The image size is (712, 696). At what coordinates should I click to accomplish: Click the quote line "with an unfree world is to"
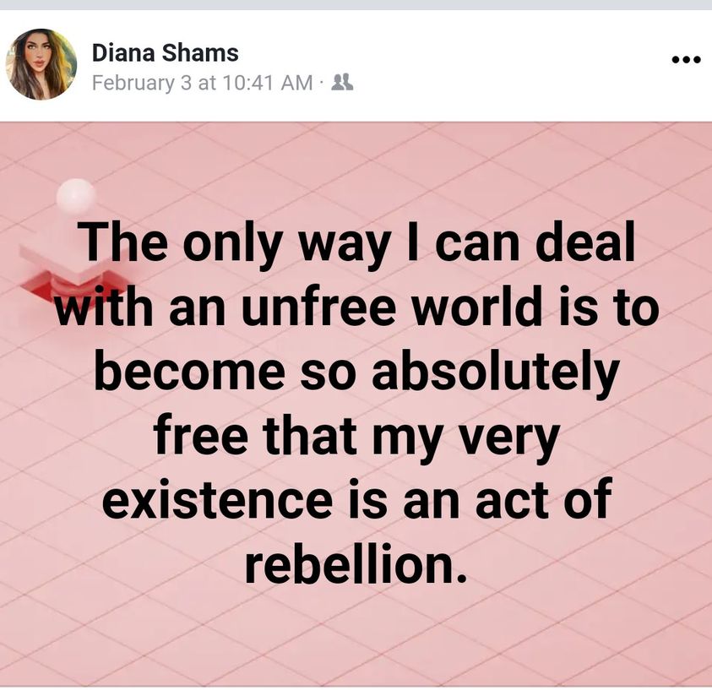click(356, 307)
